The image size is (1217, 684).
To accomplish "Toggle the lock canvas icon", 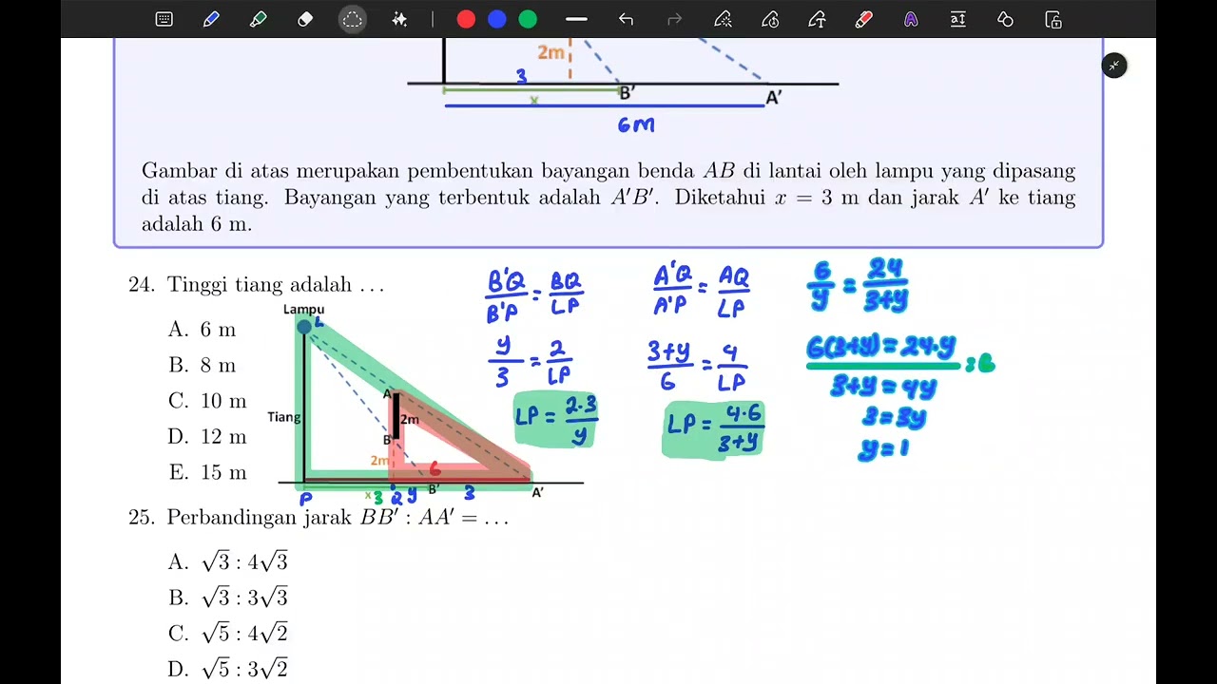I will tap(1053, 19).
